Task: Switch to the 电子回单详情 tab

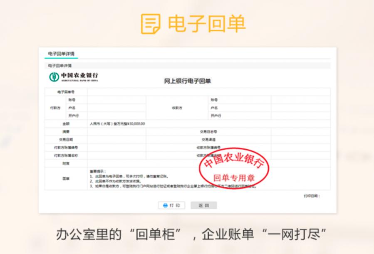Action: (x=61, y=54)
